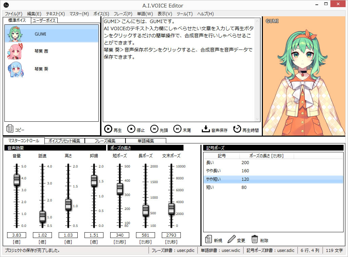348x257 pixels.
Task: Click the 削除 trash icon
Action: point(255,239)
